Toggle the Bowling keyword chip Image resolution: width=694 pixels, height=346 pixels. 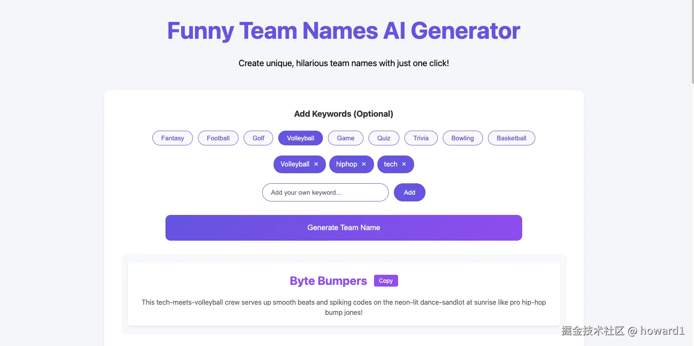[463, 138]
